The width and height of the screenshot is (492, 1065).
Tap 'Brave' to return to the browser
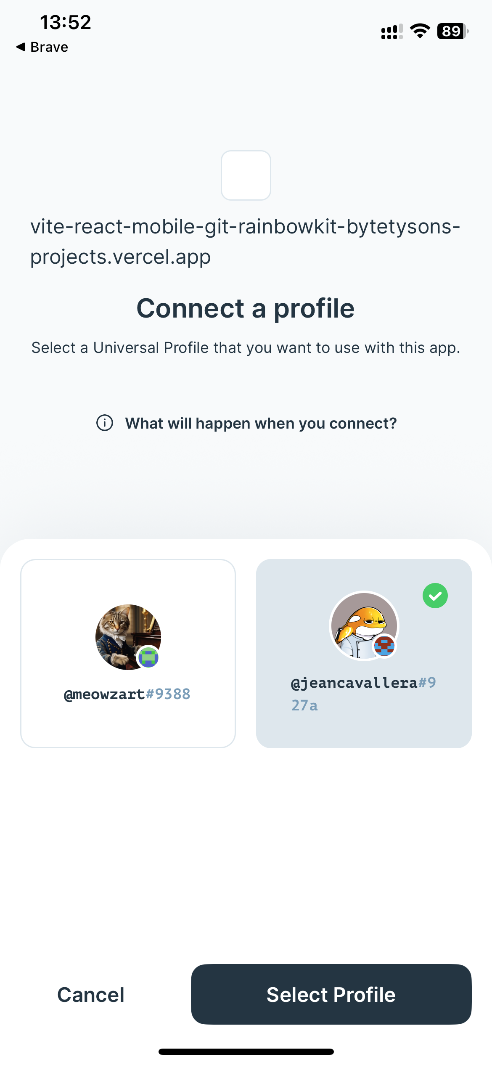(42, 47)
